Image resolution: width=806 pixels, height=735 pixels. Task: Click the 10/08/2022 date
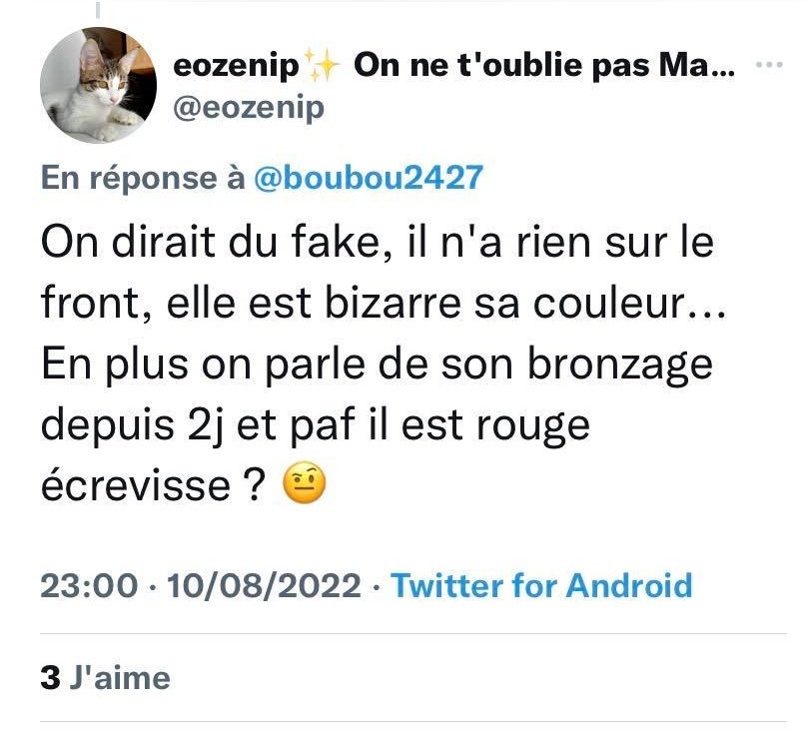(265, 585)
